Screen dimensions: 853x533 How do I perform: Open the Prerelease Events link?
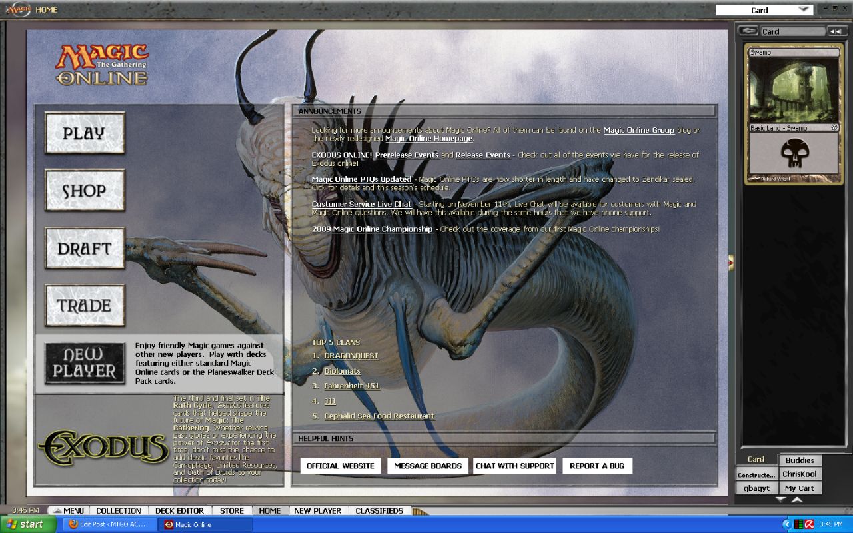click(x=407, y=155)
